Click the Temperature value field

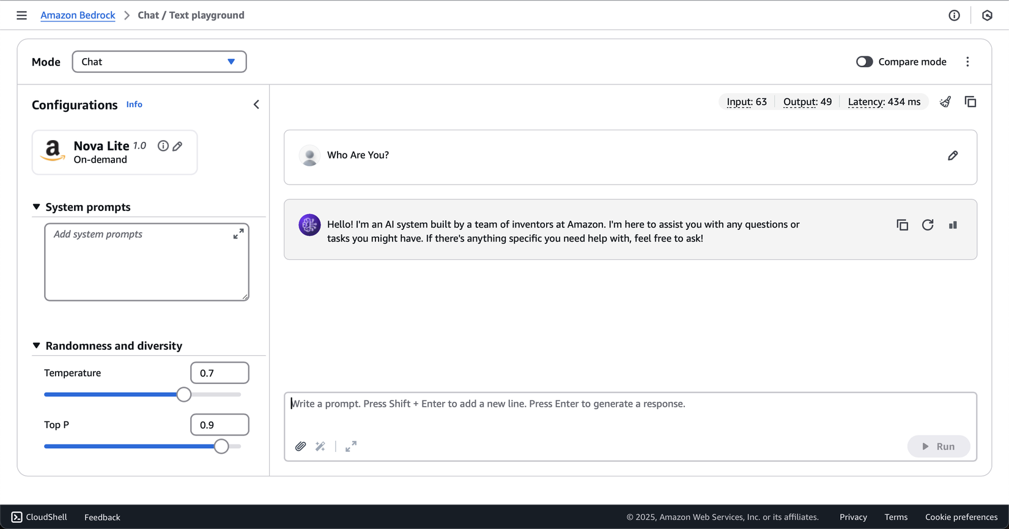220,373
